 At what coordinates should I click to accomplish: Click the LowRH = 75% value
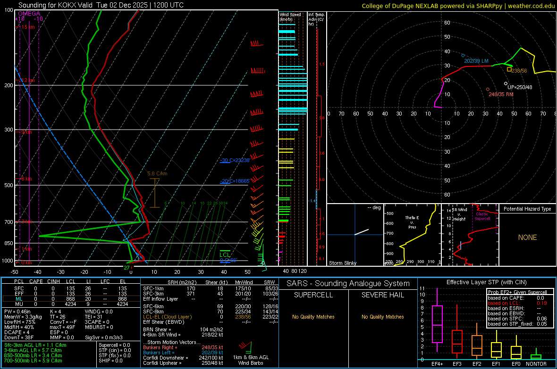pyautogui.click(x=20, y=322)
